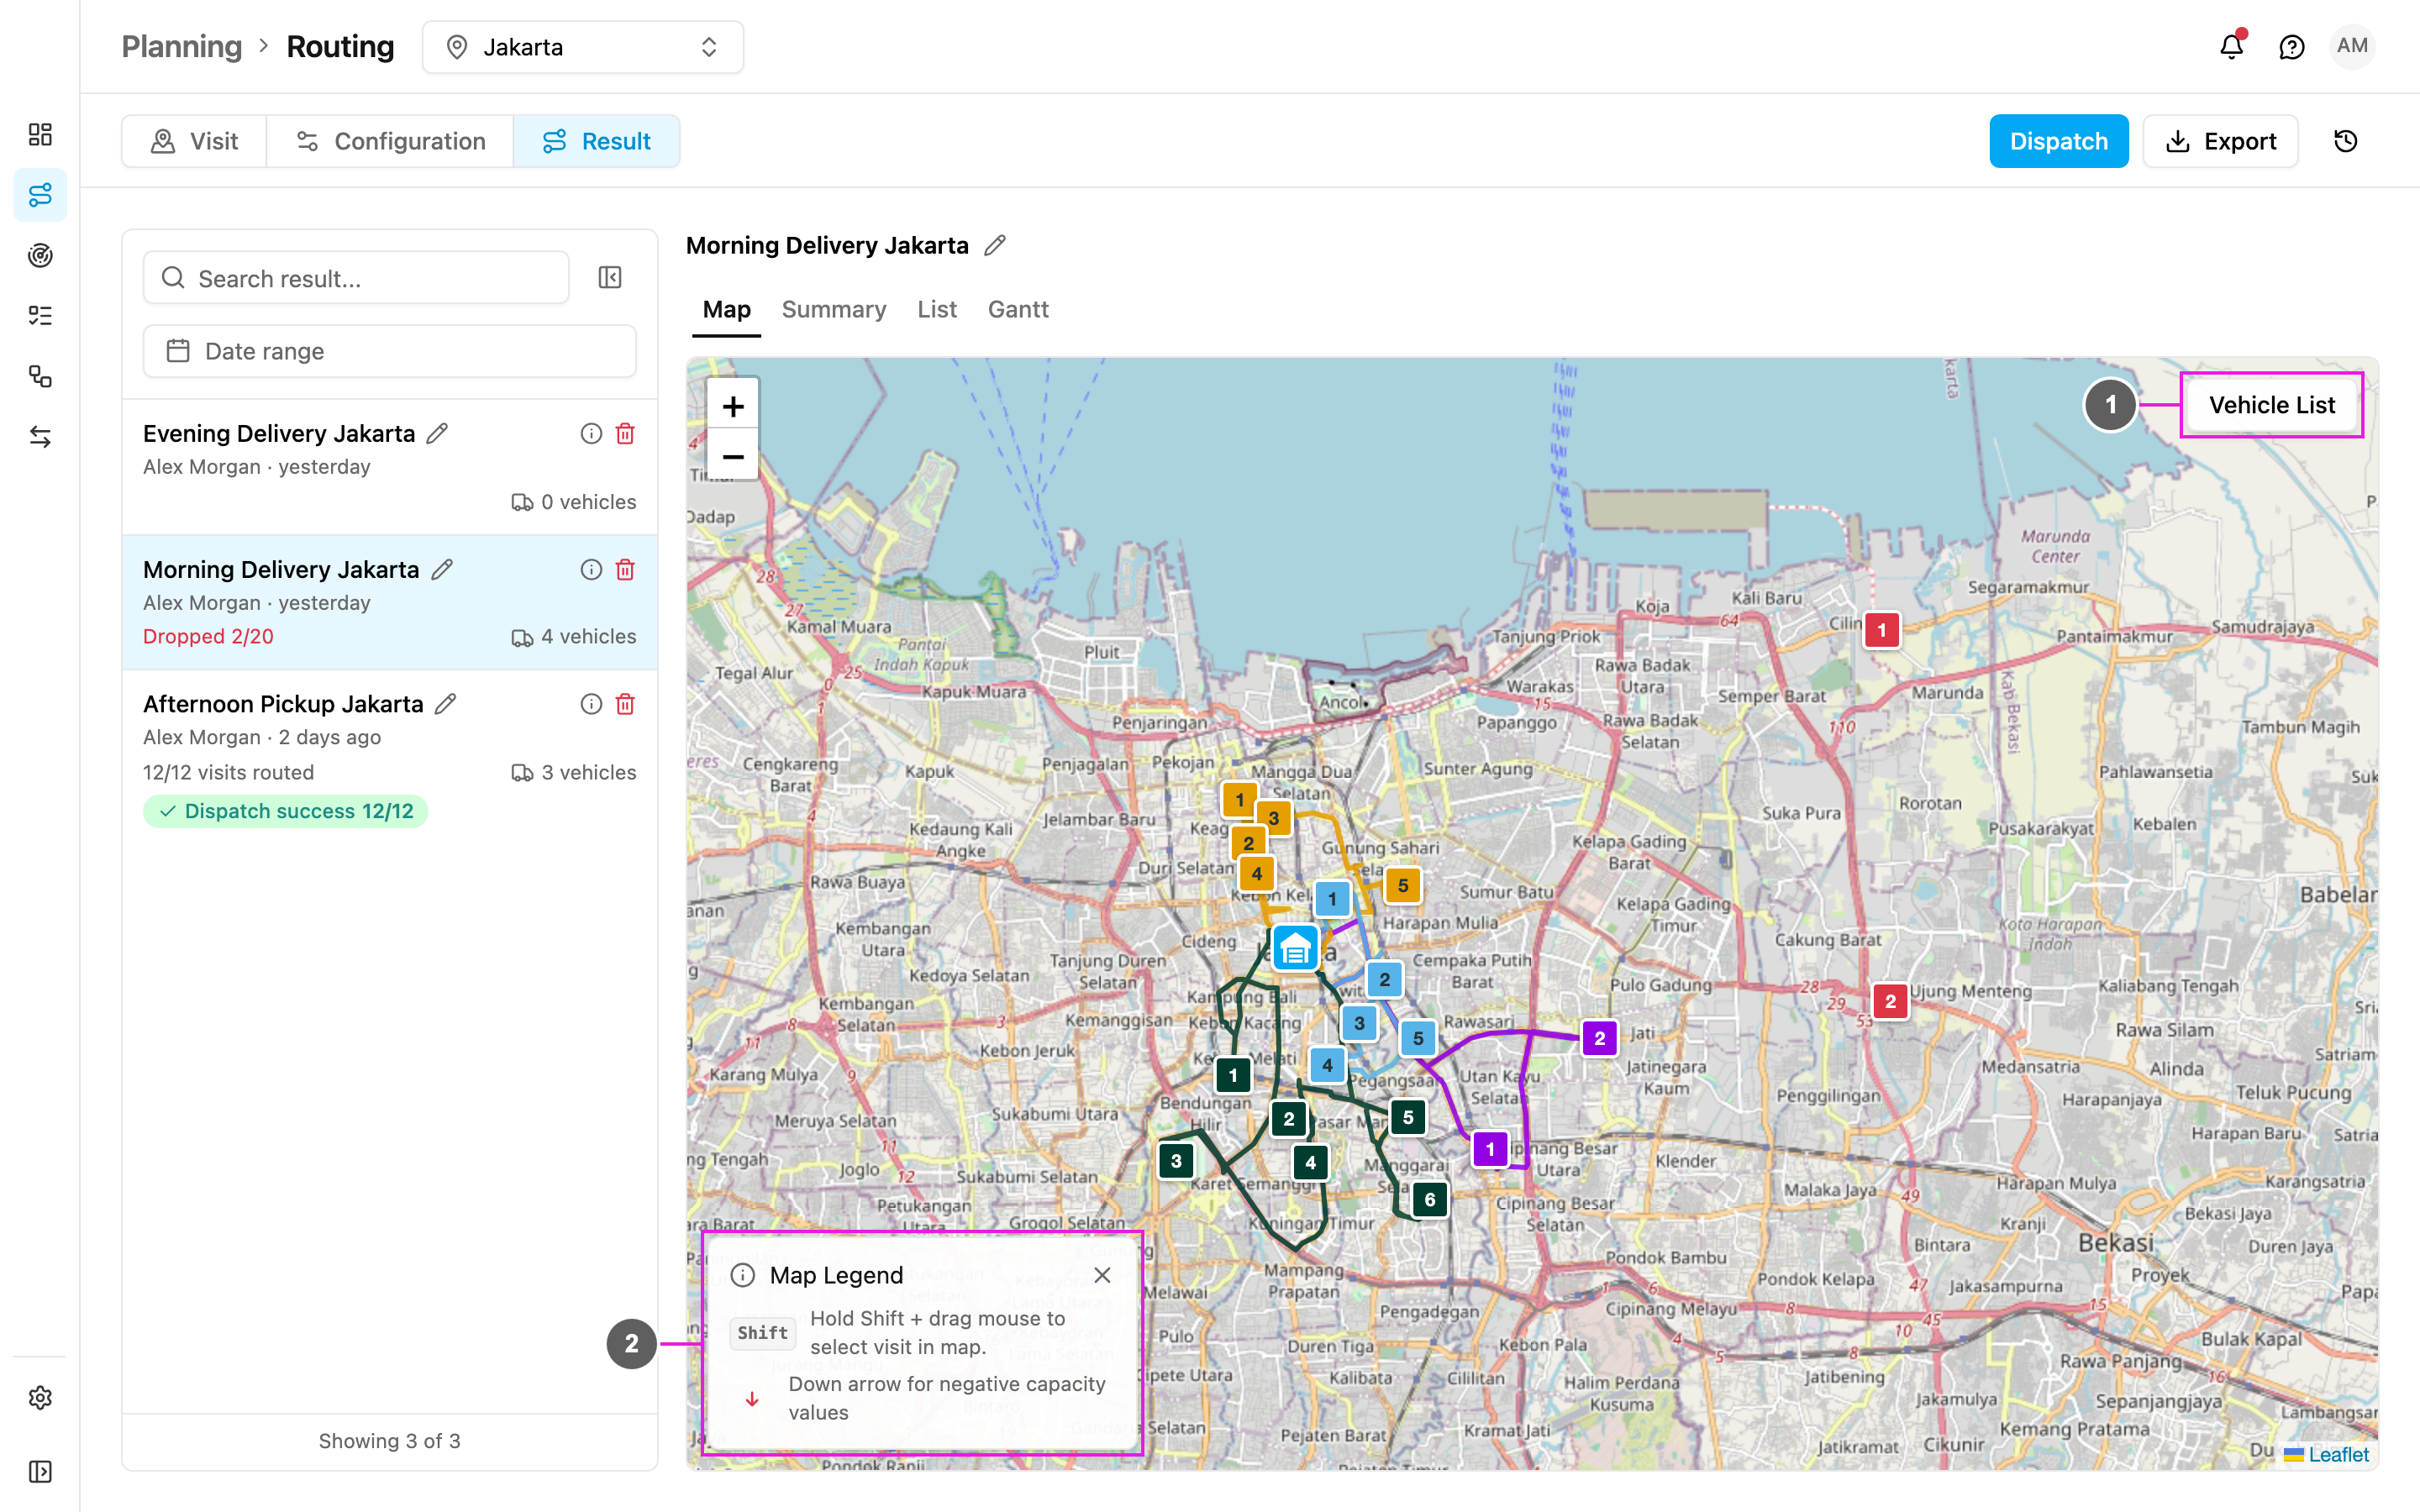Image resolution: width=2420 pixels, height=1512 pixels.
Task: Open the dashboard icon in the sidebar
Action: click(x=40, y=134)
